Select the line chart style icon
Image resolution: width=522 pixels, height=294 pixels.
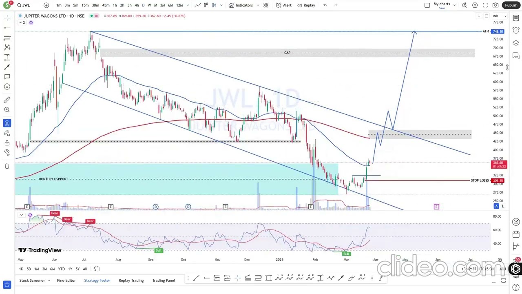coord(197,5)
